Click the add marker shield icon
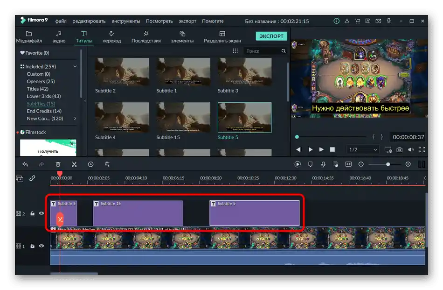443x290 pixels. (311, 164)
